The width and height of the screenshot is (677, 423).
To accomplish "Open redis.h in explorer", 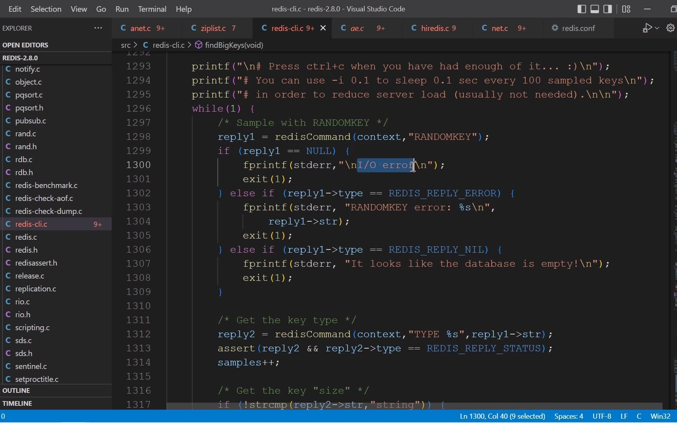I will tap(56, 250).
